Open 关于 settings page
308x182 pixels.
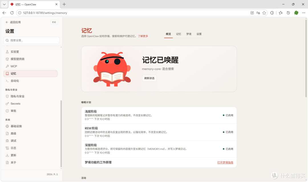(31, 162)
